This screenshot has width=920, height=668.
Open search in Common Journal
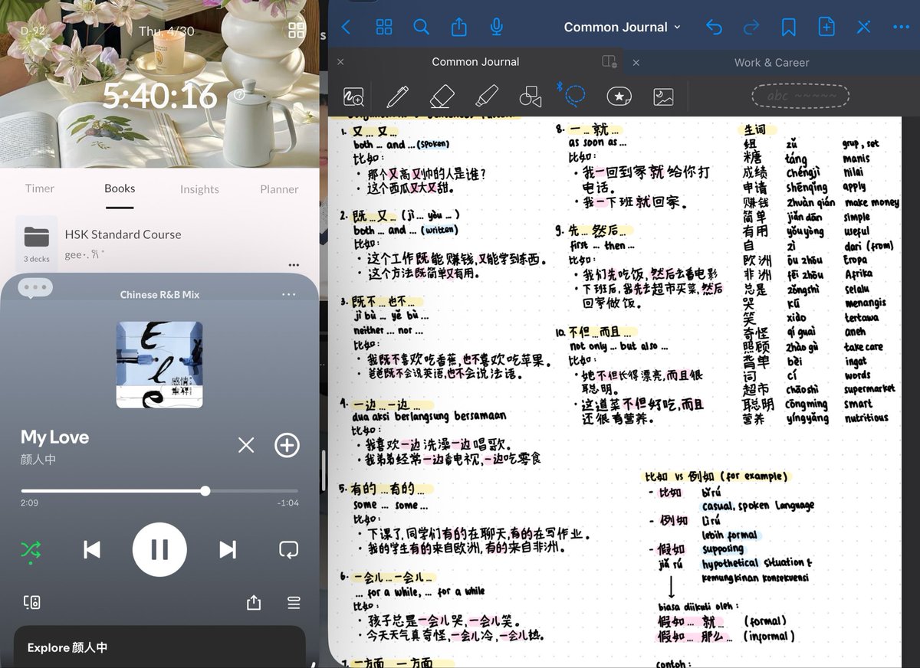pyautogui.click(x=421, y=28)
